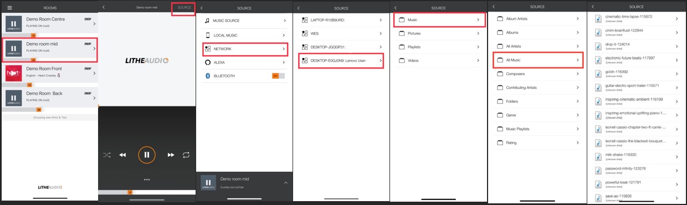Skip to previous track
The width and height of the screenshot is (687, 205).
point(123,155)
